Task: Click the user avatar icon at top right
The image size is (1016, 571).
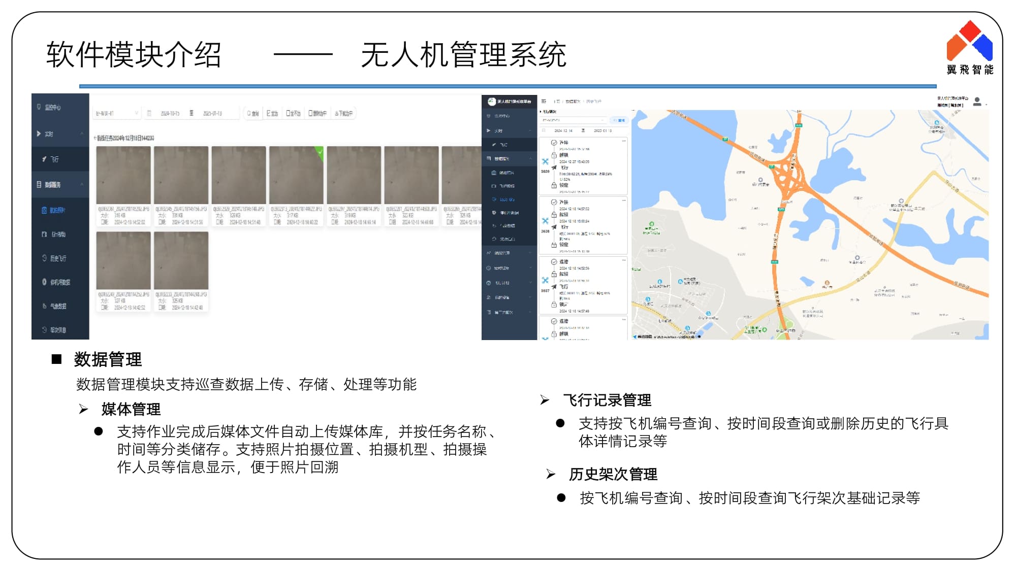Action: [977, 102]
